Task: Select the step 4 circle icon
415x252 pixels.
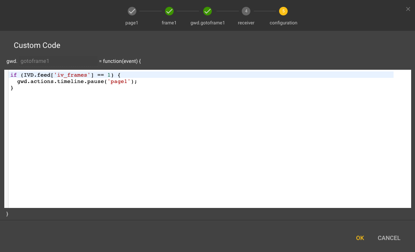Action: click(246, 11)
